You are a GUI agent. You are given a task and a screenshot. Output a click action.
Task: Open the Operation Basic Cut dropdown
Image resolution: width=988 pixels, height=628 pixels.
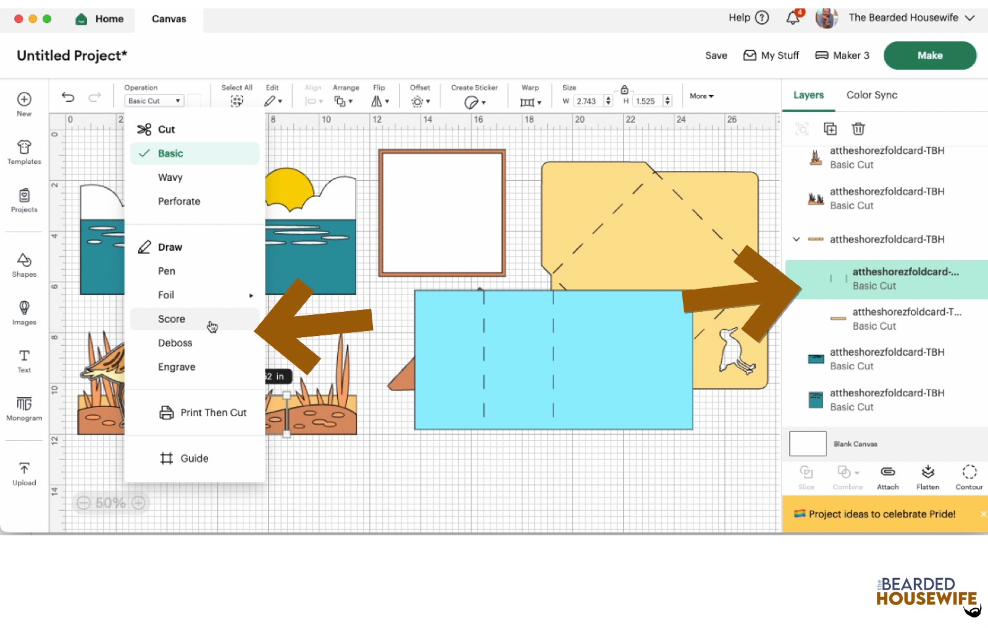[154, 101]
